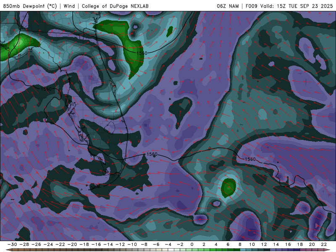The height and width of the screenshot is (252, 336).
Task: Select the 2 value on the color scale
Action: pyautogui.click(x=204, y=244)
